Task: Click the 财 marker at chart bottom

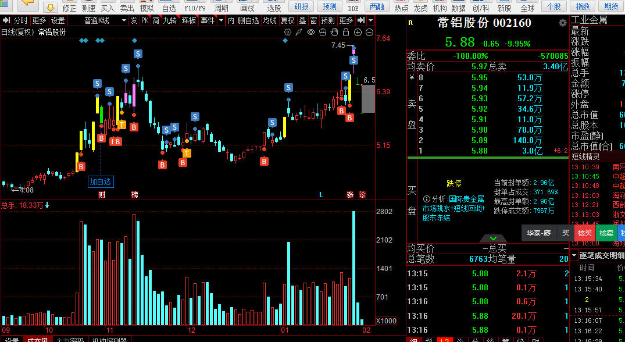Action: (x=102, y=194)
